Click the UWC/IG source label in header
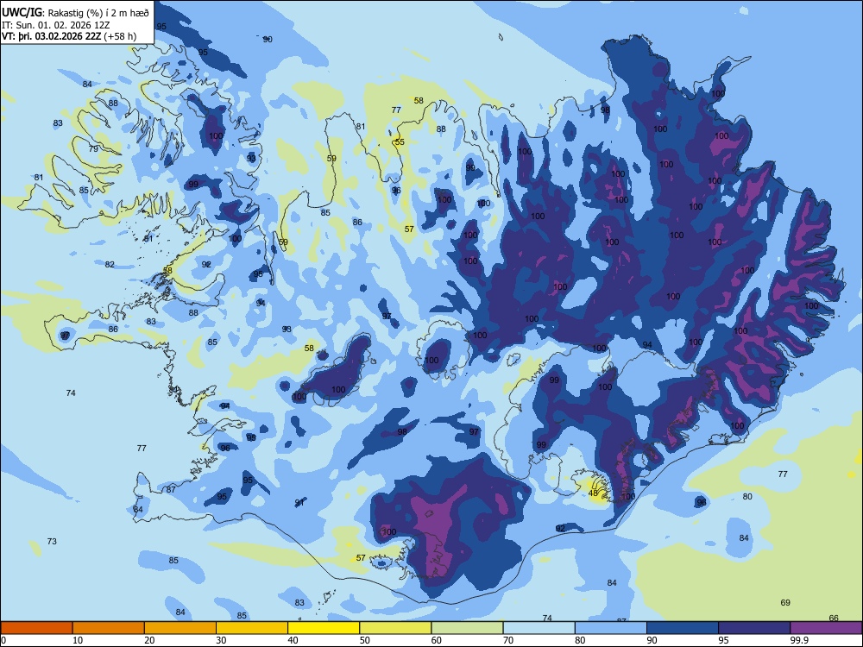 (x=22, y=11)
